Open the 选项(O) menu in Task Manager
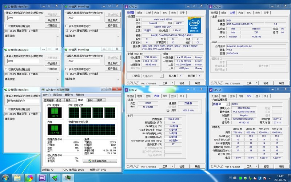The image size is (291, 182). (57, 95)
